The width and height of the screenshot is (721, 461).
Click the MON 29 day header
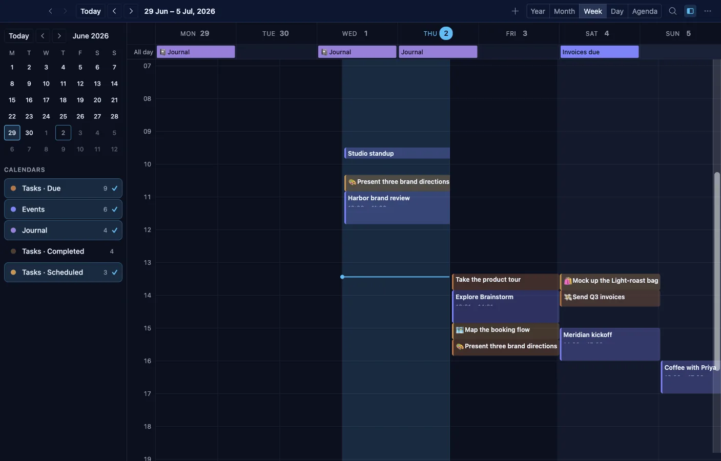point(195,33)
